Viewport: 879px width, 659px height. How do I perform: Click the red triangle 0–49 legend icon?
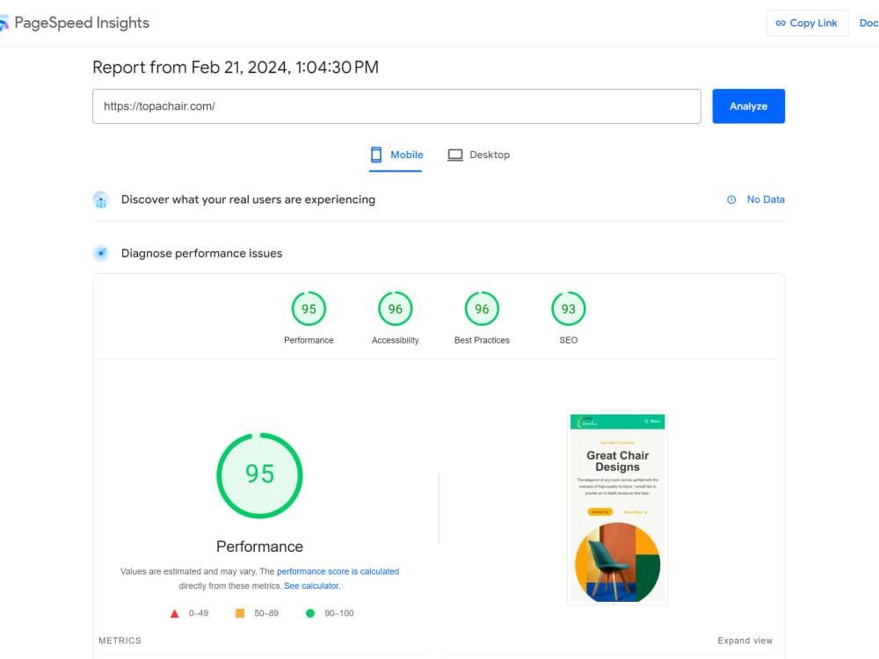pyautogui.click(x=174, y=613)
